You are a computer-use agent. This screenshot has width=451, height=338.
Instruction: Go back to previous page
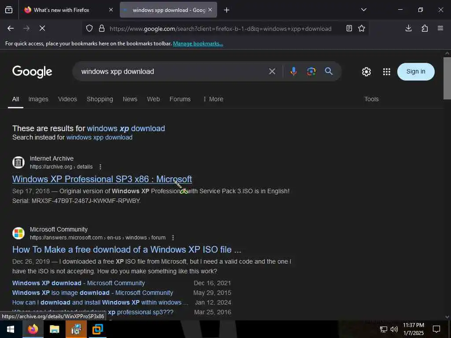(11, 28)
